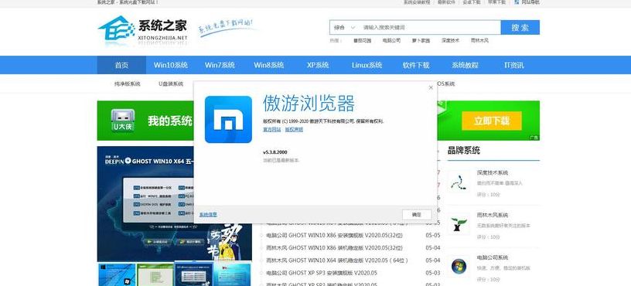The height and width of the screenshot is (286, 631).
Task: Open 电脑公司 GHOST WIN10 X86 安装旗舰版 entry
Action: pos(334,235)
